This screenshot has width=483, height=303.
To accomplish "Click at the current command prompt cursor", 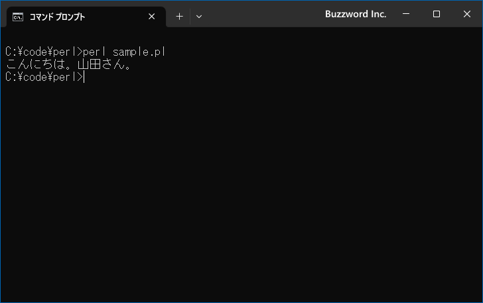I will pyautogui.click(x=84, y=77).
